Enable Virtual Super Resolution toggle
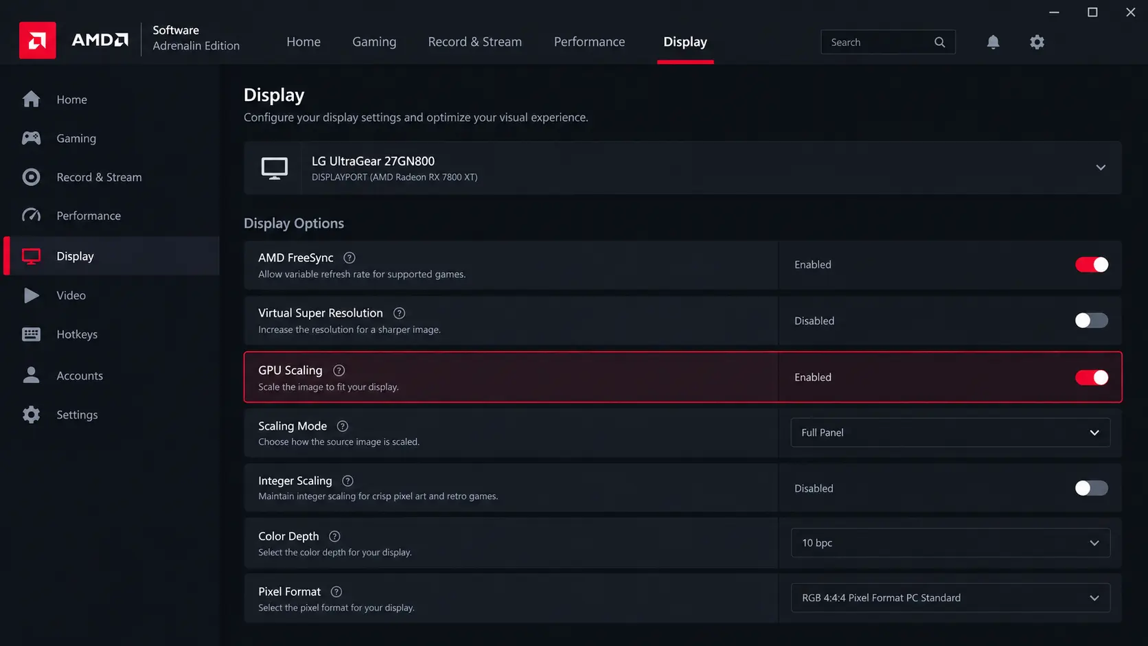 point(1092,321)
